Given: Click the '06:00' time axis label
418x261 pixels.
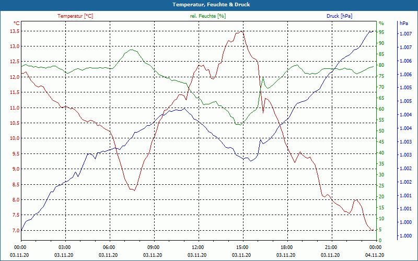Looking at the screenshot, I should (109, 247).
